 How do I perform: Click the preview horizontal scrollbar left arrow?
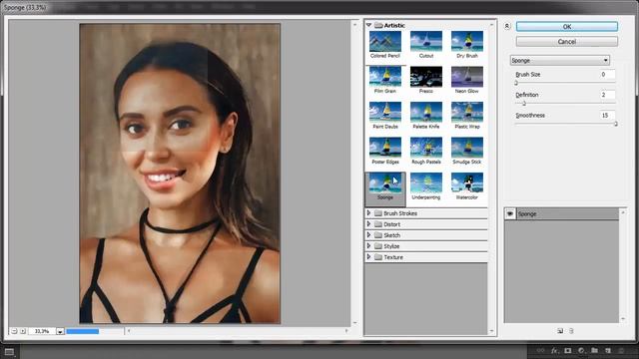[129, 331]
